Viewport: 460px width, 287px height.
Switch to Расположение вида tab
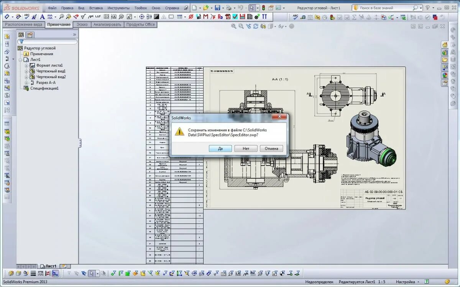pyautogui.click(x=24, y=24)
